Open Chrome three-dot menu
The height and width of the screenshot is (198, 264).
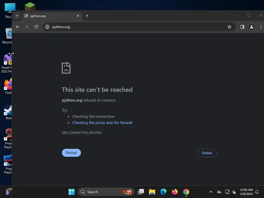click(261, 27)
